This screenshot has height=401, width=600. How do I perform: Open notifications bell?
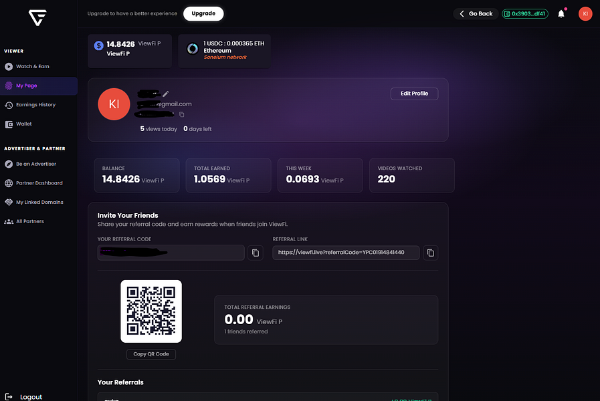point(561,14)
